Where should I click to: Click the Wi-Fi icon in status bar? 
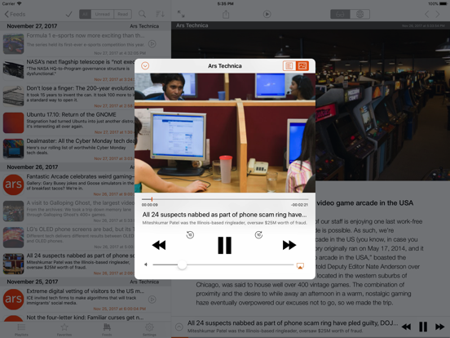tap(20, 3)
